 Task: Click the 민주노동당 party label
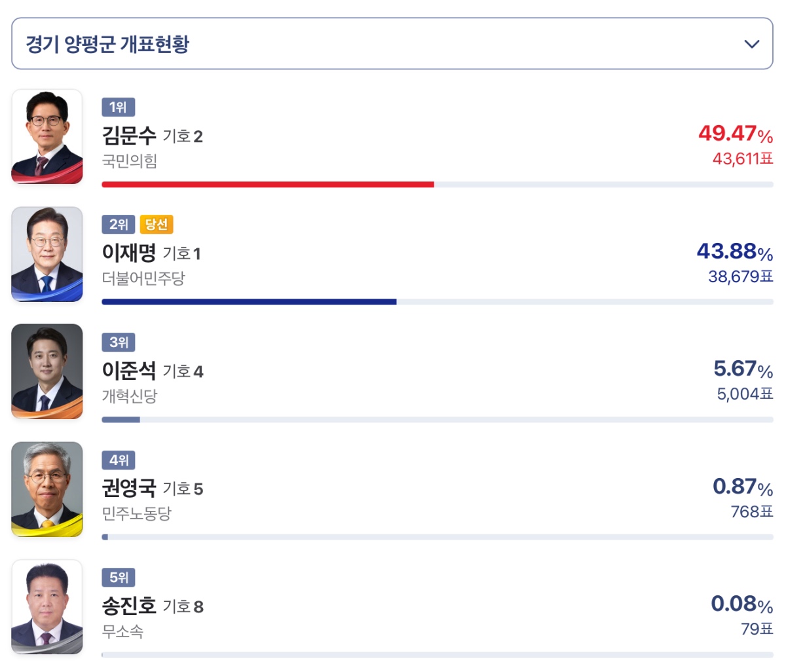pos(136,513)
